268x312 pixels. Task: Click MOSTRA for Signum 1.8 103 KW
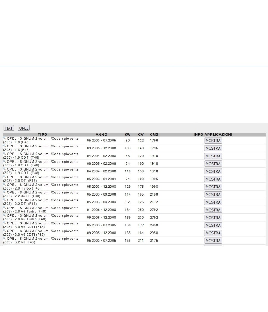click(x=213, y=148)
